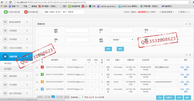Click the green cloud upload icon

coord(6,12)
